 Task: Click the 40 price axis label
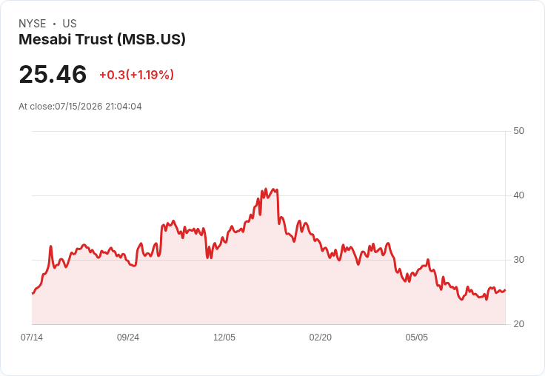(x=518, y=195)
